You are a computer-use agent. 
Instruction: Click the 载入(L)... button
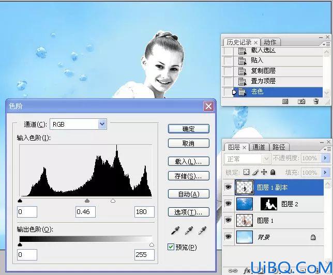(189, 162)
